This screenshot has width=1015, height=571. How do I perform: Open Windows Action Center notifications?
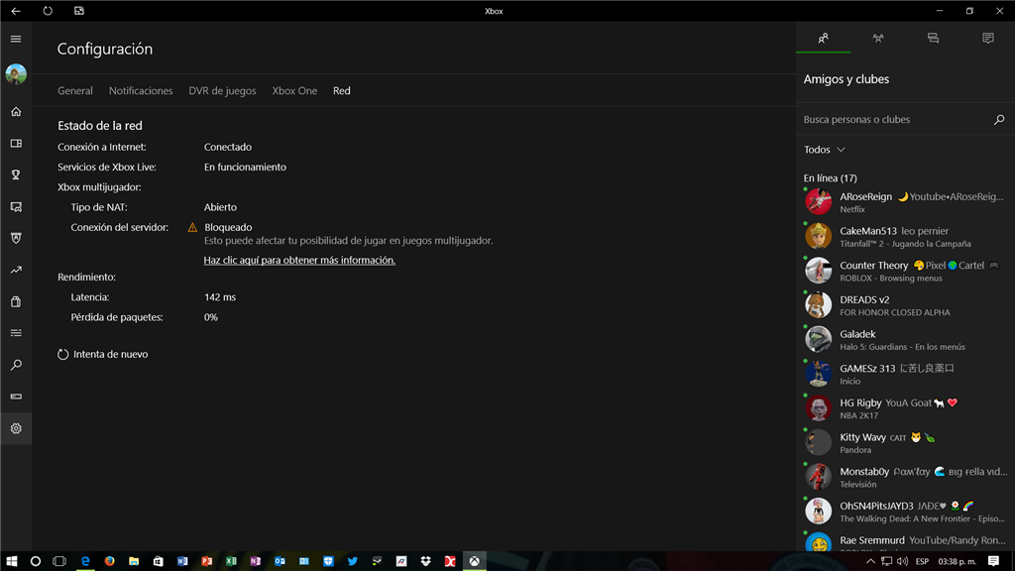click(993, 561)
